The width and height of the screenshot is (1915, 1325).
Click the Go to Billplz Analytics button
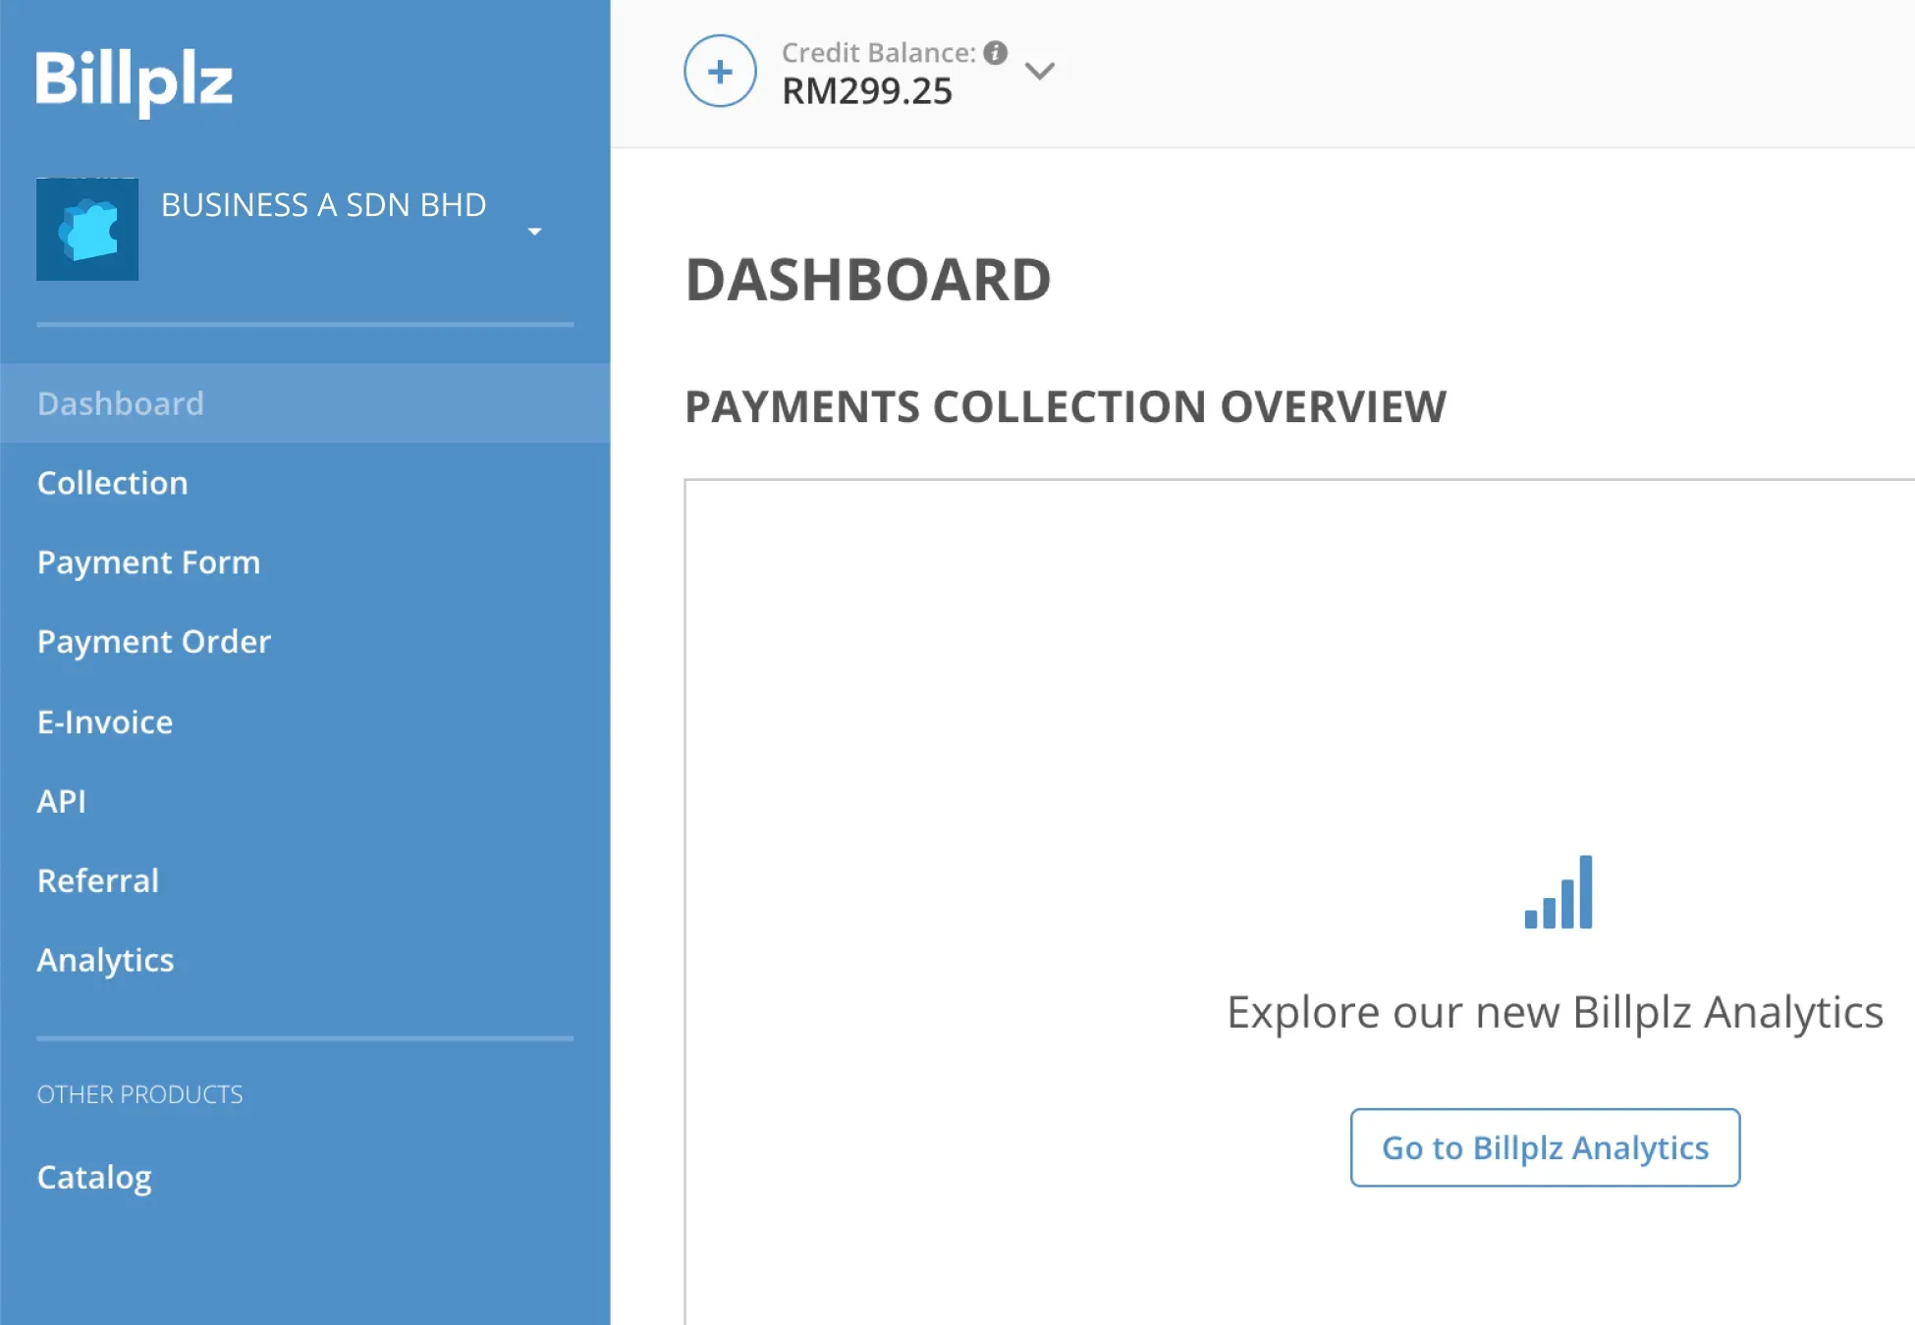pos(1545,1147)
